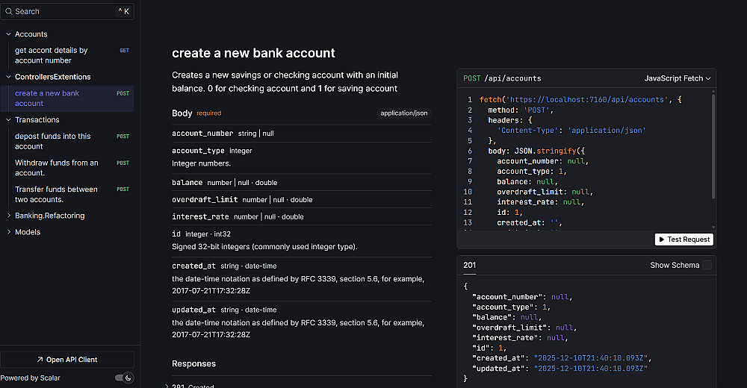Click the POST badge next to deposit funds
Screen dimensions: 747x388
(123, 137)
